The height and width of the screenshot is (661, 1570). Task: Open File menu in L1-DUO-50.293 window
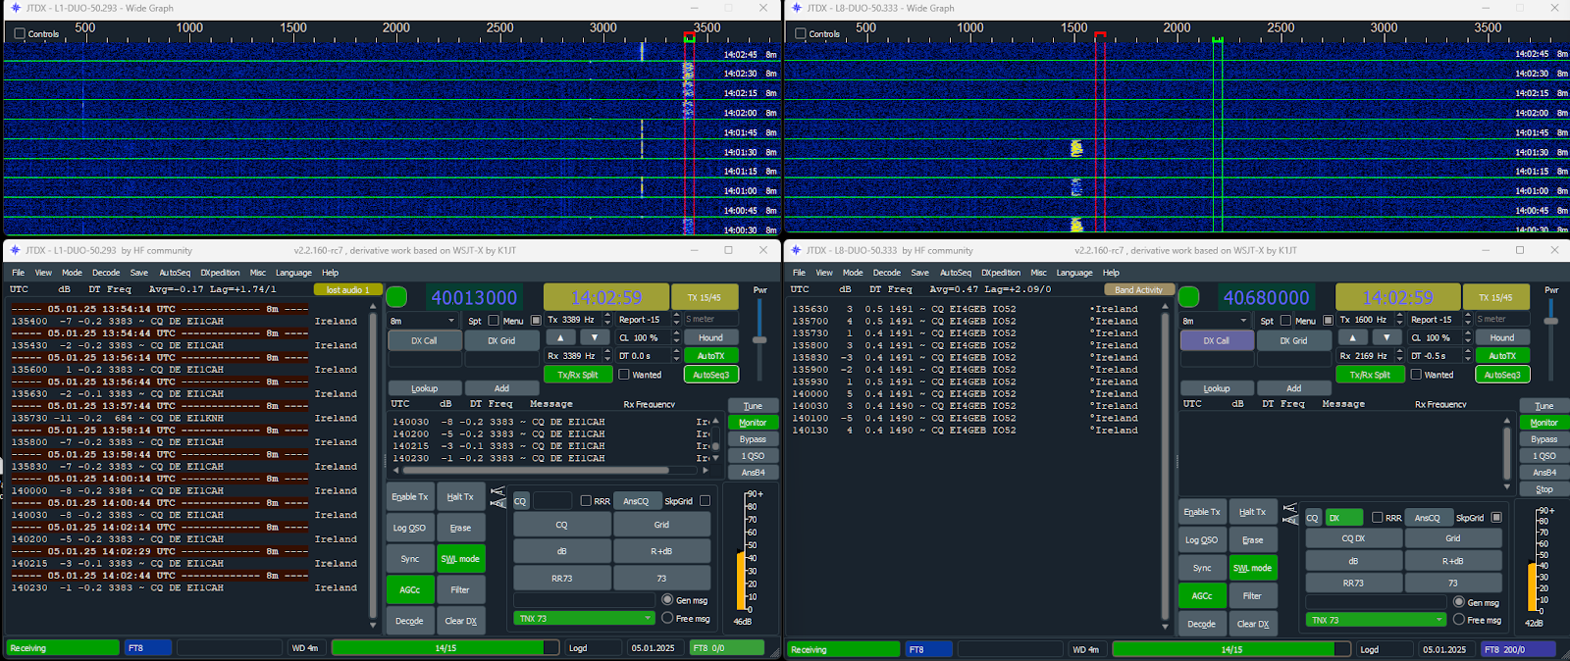18,273
